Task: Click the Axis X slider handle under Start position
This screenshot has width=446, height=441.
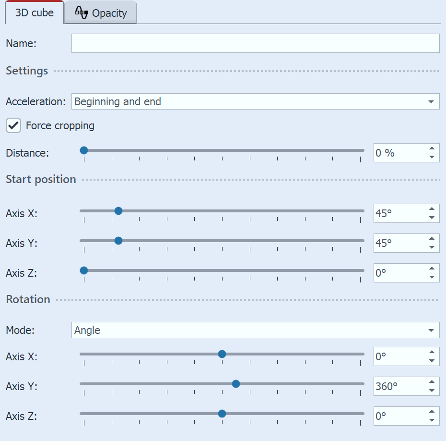Action: pos(118,210)
